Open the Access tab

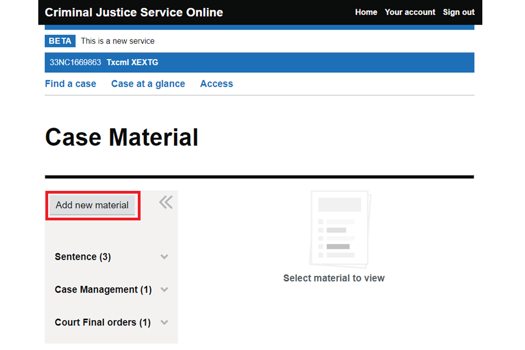pos(217,84)
